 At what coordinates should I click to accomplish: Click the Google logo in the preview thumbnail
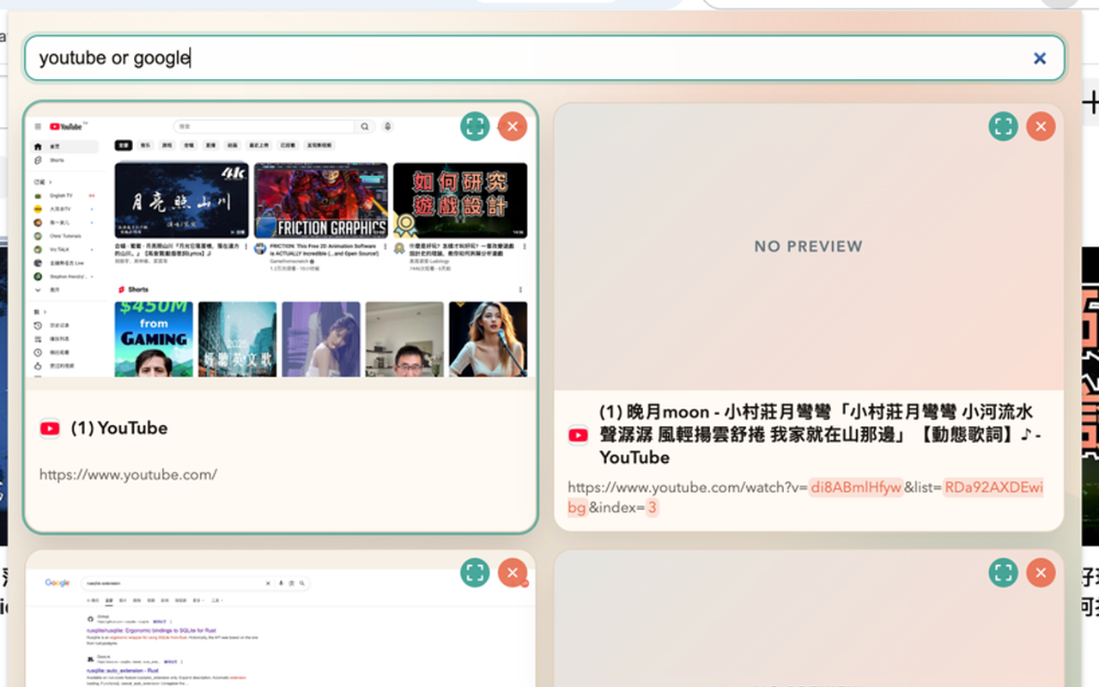[58, 582]
